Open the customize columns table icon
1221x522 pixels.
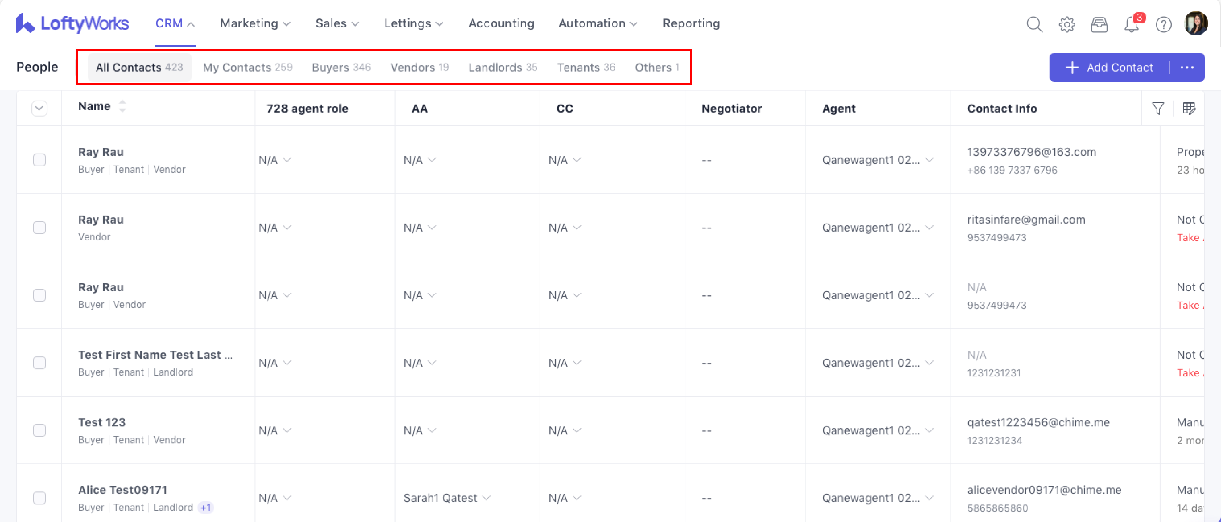(1189, 109)
